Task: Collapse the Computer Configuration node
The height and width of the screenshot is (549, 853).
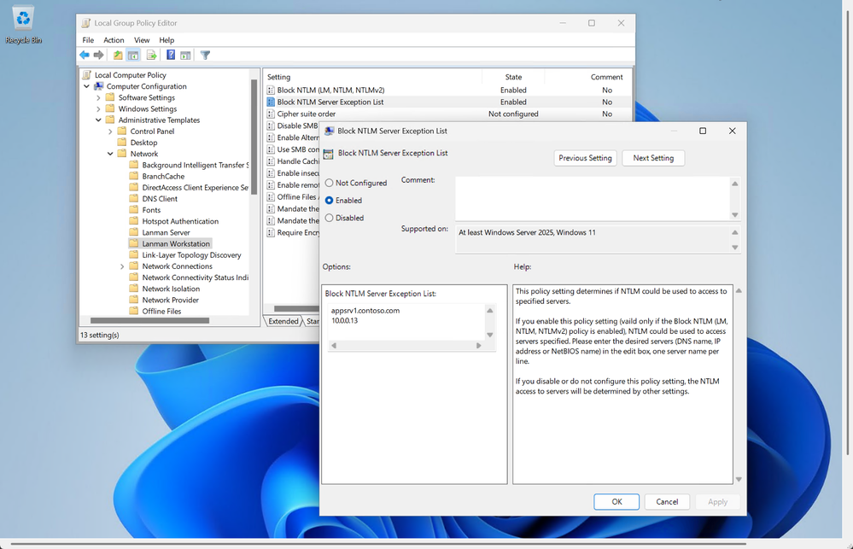Action: (86, 86)
